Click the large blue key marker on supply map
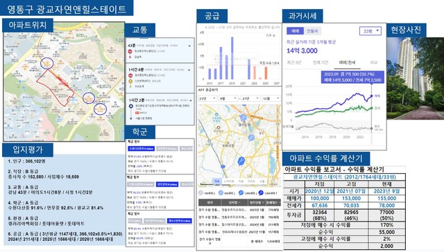The height and width of the screenshot is (252, 444). point(241,161)
